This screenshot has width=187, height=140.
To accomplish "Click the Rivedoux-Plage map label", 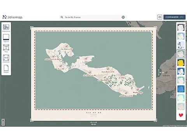I will click(x=138, y=93).
